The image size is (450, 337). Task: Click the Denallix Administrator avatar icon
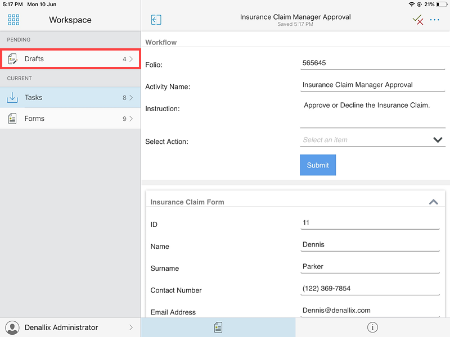tap(12, 327)
